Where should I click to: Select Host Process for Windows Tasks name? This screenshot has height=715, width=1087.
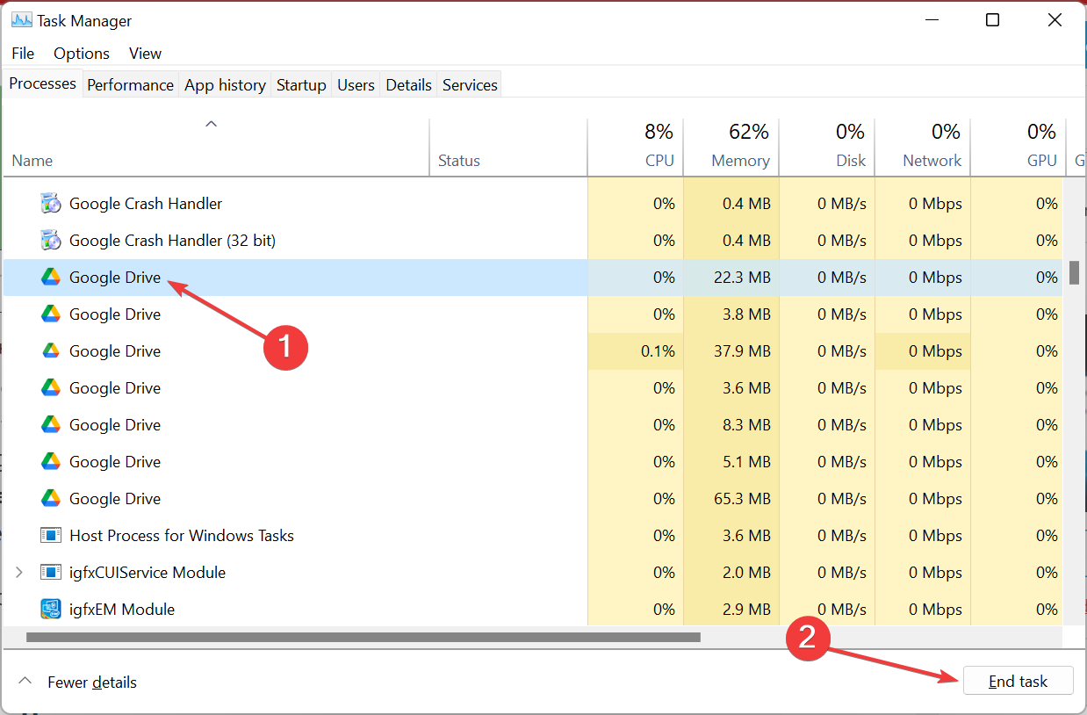coord(182,536)
